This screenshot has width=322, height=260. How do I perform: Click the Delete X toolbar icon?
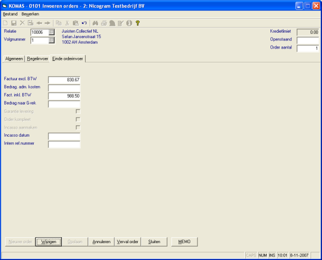pos(22,23)
